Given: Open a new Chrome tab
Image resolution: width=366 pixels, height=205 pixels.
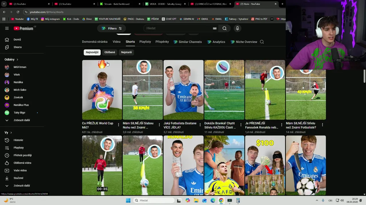Looking at the screenshot, I should (x=283, y=4).
